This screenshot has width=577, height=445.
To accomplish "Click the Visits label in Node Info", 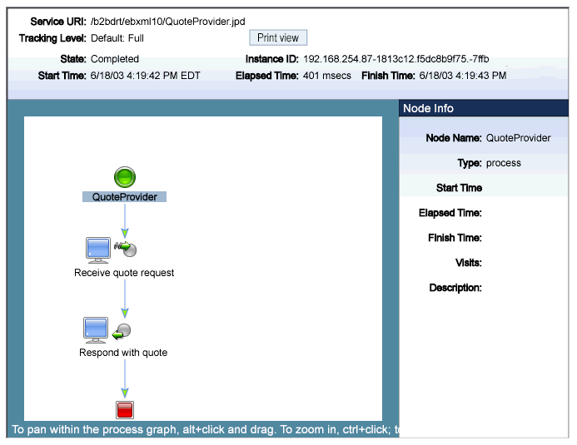I will tap(469, 263).
